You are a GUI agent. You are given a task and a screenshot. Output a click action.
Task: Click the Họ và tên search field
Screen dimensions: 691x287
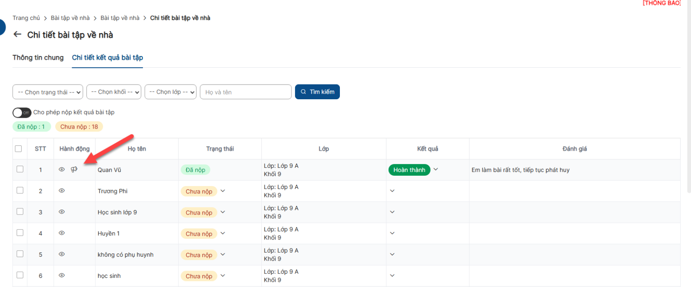[x=245, y=92]
